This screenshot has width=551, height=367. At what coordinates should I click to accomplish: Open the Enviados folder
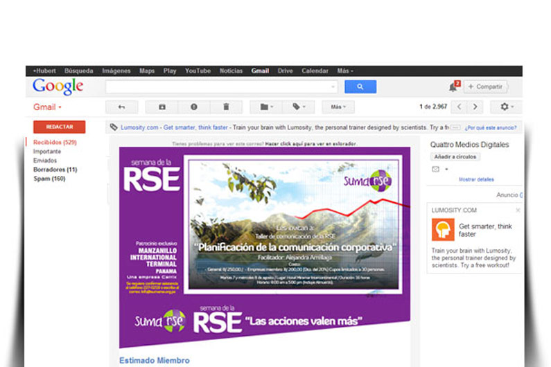[x=45, y=161]
